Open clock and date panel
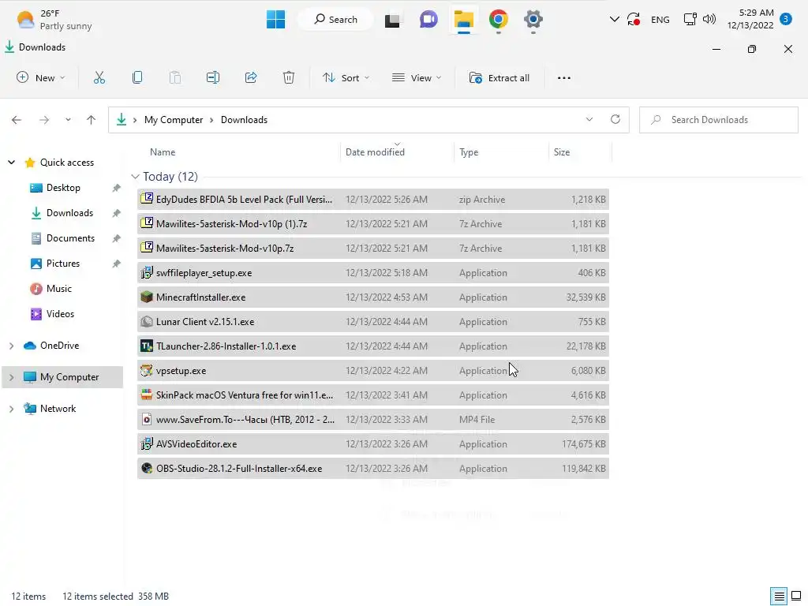This screenshot has width=808, height=606. click(x=750, y=19)
